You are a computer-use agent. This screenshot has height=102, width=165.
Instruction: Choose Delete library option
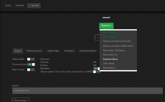pyautogui.click(x=109, y=68)
